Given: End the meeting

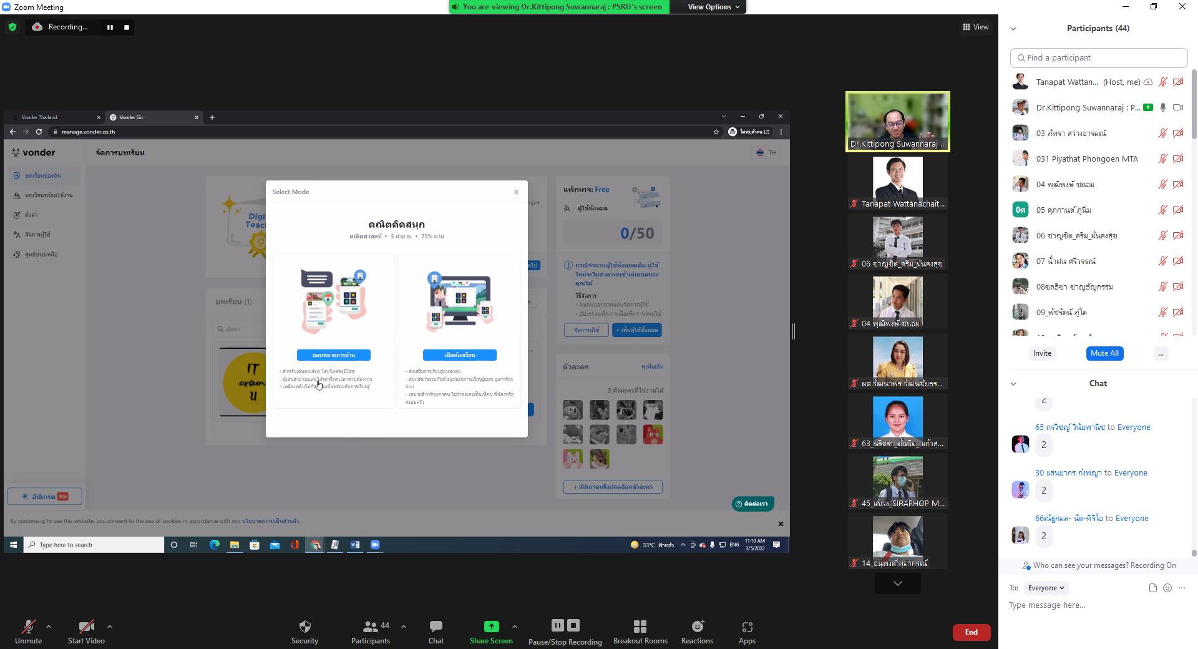Looking at the screenshot, I should coord(972,632).
